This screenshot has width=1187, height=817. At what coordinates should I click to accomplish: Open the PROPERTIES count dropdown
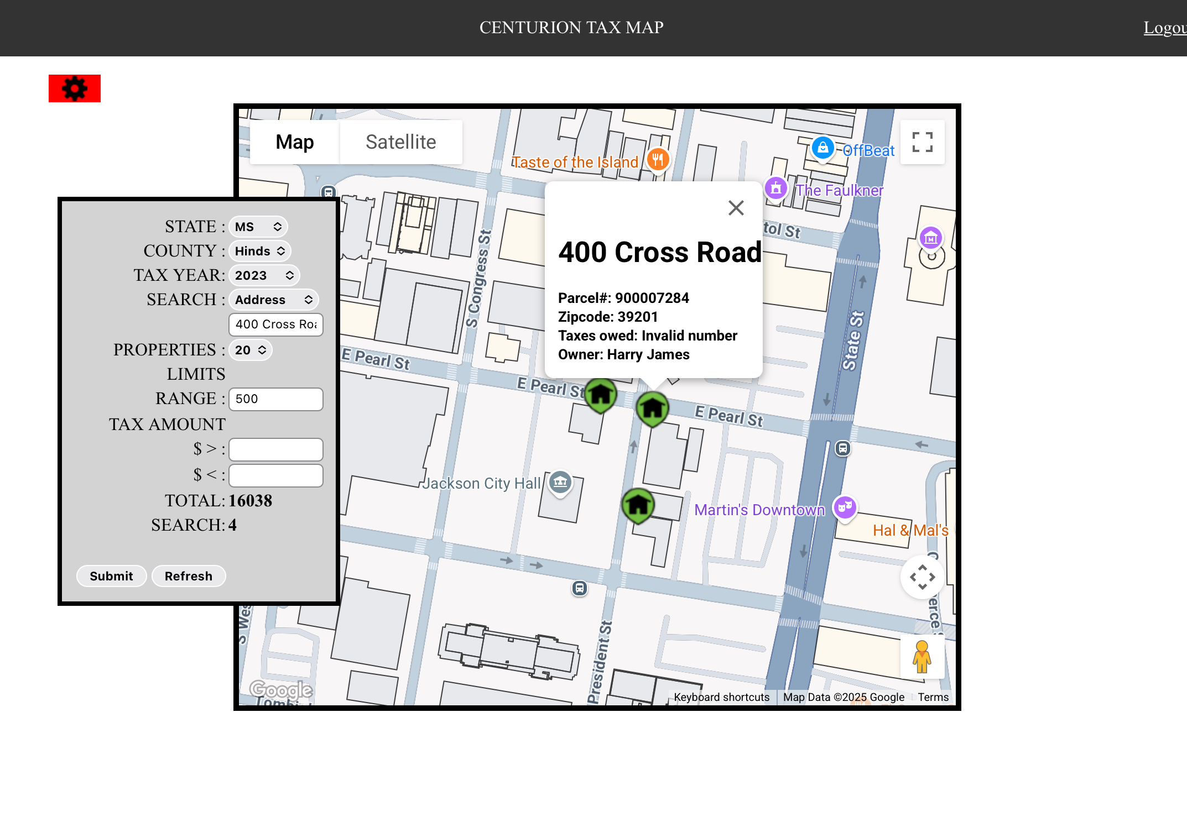point(250,350)
